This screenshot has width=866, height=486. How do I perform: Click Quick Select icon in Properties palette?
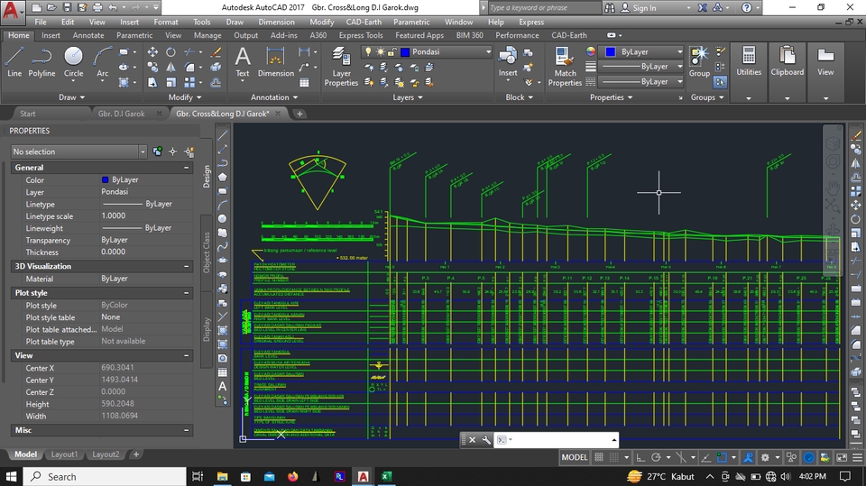point(189,151)
